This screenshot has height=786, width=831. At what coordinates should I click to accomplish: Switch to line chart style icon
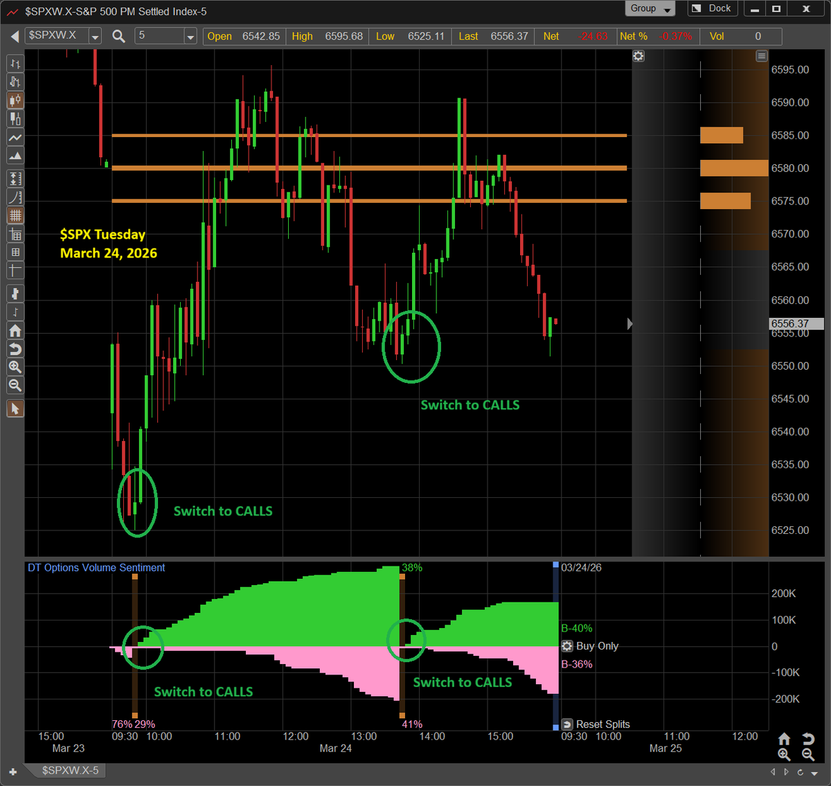15,137
